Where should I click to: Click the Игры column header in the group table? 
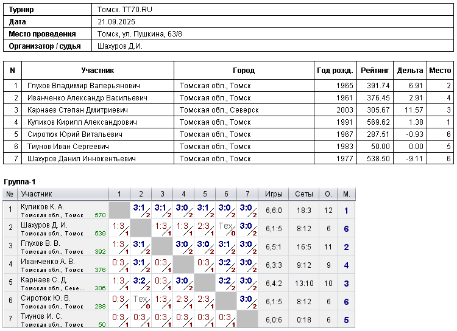click(x=274, y=194)
